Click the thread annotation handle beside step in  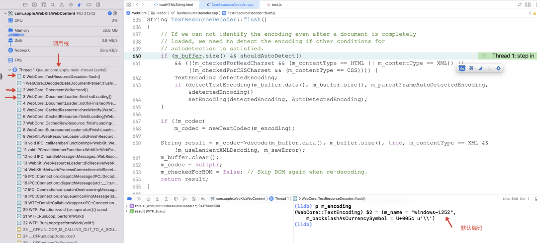point(484,56)
